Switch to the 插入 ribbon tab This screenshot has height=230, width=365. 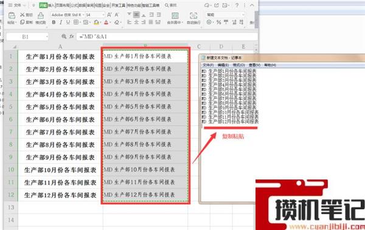(x=51, y=5)
